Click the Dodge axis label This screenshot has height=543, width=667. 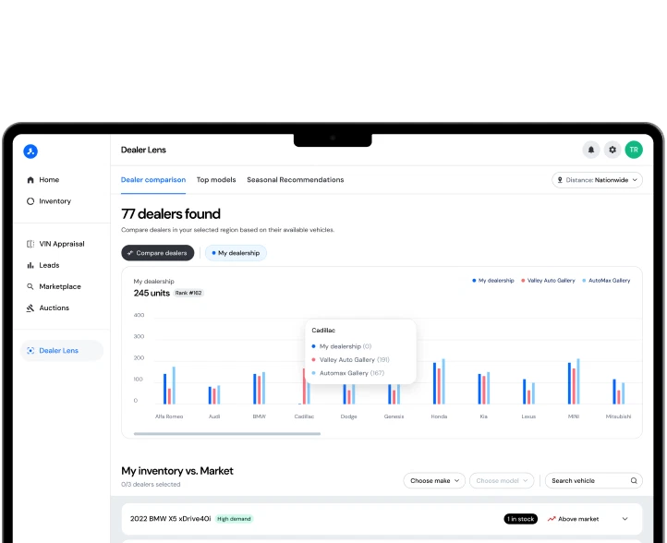[x=349, y=416]
